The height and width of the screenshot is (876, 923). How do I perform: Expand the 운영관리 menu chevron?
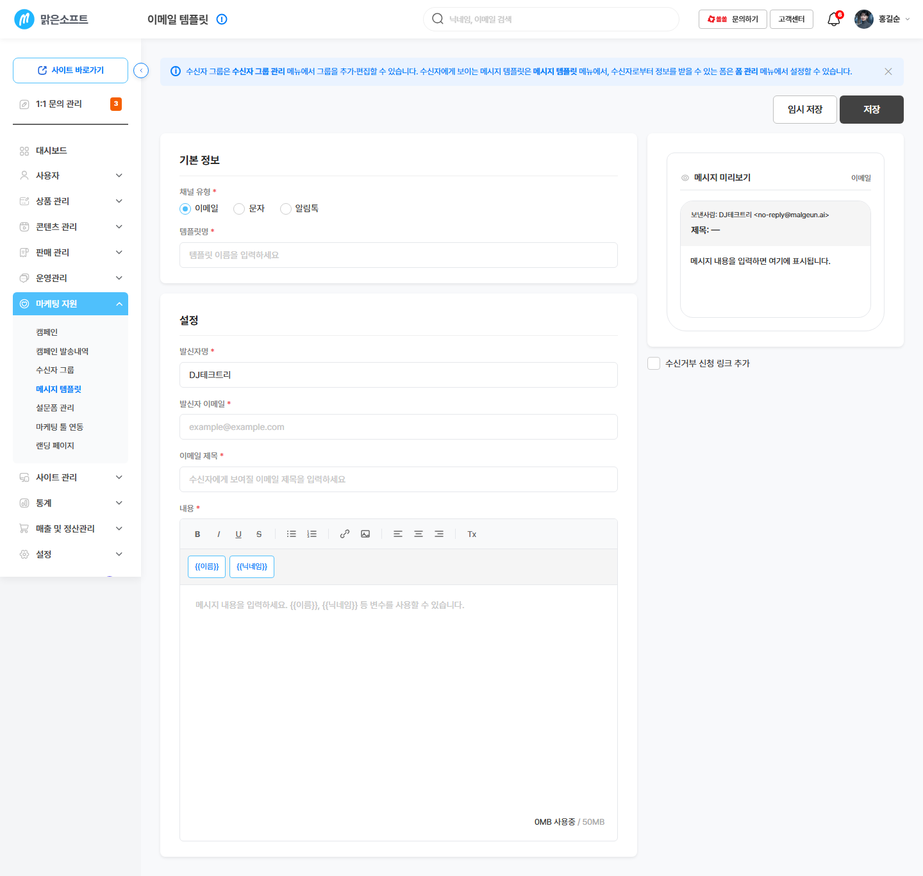coord(119,278)
